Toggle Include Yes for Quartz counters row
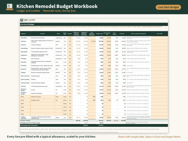 point(70,48)
